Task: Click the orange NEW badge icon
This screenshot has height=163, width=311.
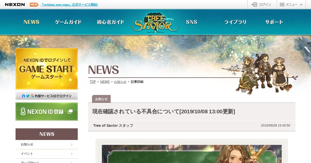Action: (34, 5)
